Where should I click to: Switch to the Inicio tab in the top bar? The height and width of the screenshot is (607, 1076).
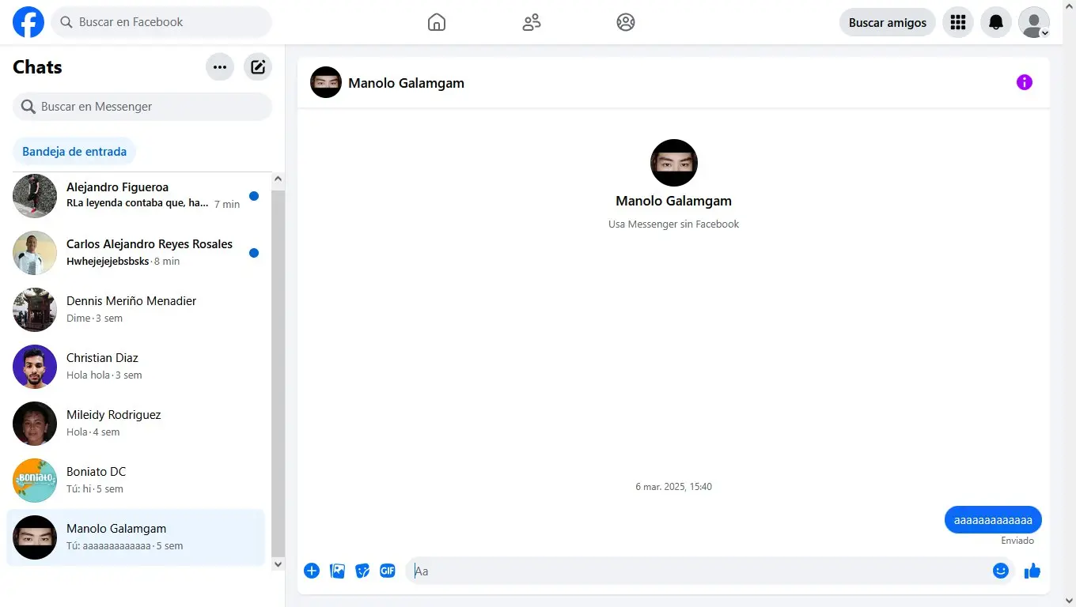point(436,22)
